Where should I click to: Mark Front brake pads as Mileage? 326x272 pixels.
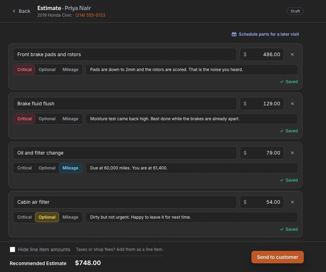click(70, 70)
